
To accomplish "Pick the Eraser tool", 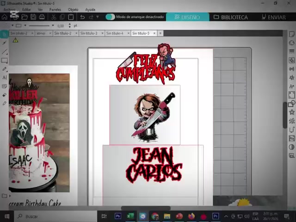I will [x=4, y=95].
